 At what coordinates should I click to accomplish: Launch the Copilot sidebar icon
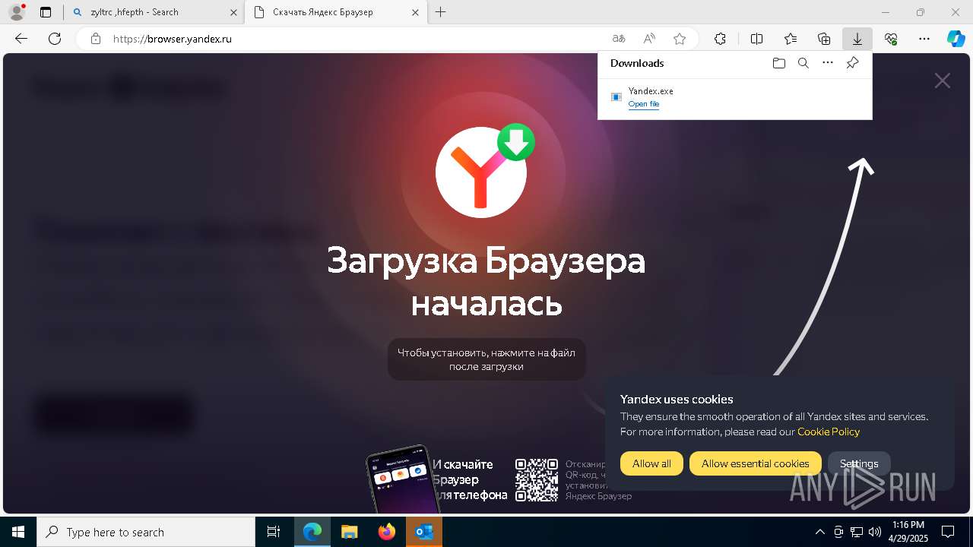tap(956, 39)
